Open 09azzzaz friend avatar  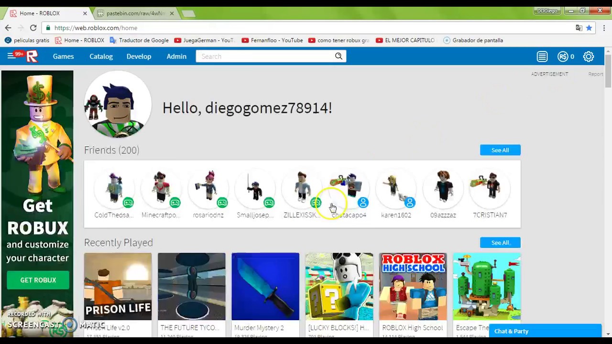click(443, 188)
